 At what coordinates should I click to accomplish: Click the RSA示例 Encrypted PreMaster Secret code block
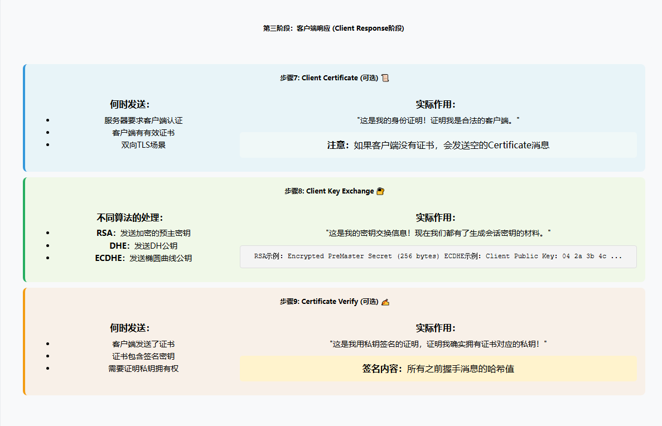438,256
